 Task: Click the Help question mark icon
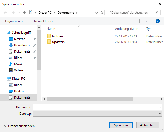(158, 21)
